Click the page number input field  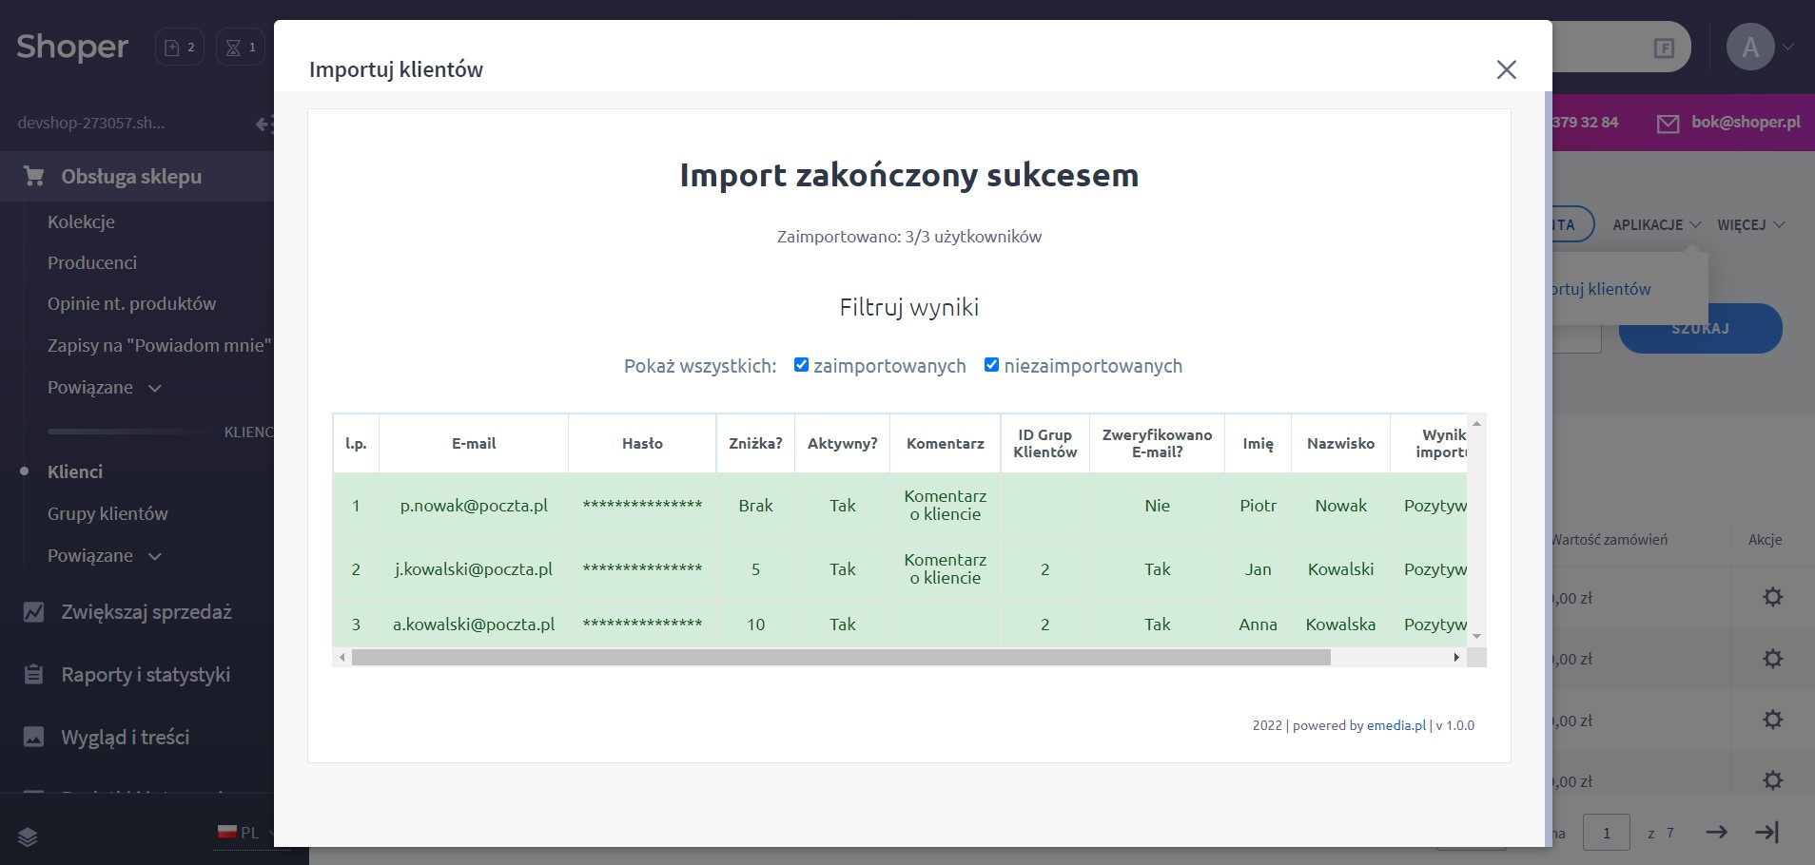pyautogui.click(x=1606, y=833)
